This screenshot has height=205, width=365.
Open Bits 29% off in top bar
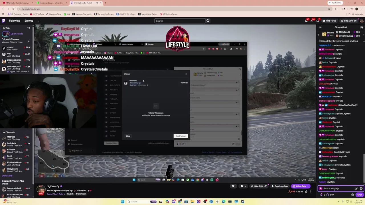[348, 21]
